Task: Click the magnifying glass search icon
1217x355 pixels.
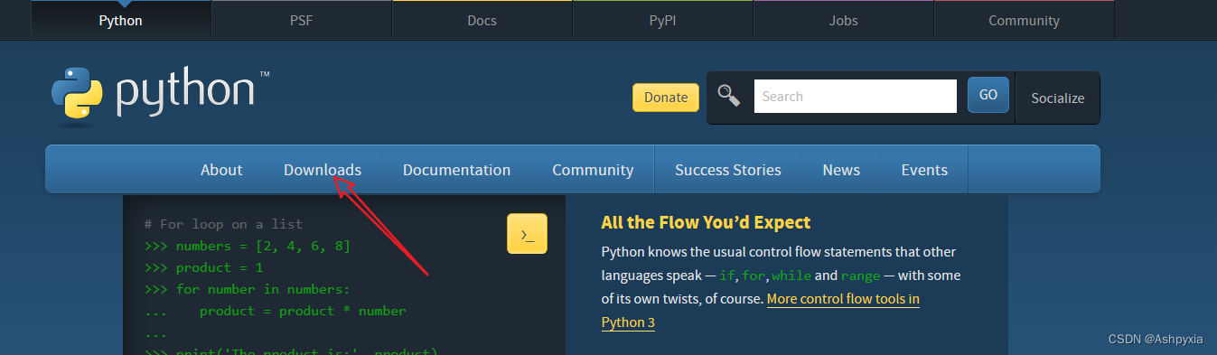Action: click(729, 96)
